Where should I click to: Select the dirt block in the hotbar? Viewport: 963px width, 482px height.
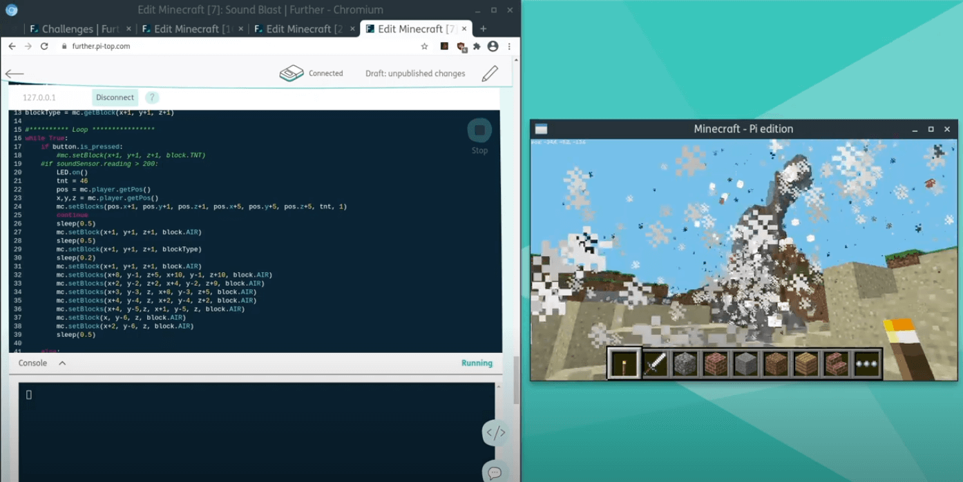[776, 363]
